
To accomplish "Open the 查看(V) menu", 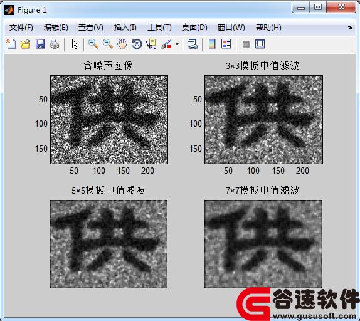I will coord(91,28).
